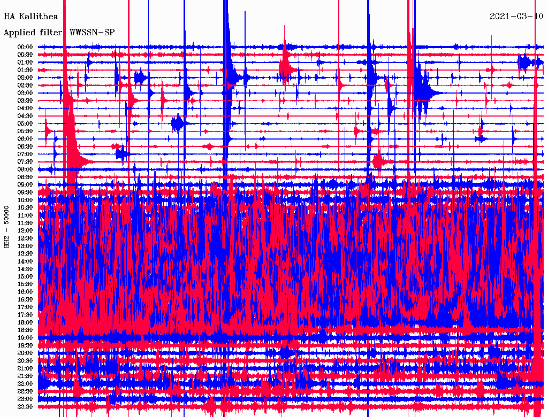Image resolution: width=548 pixels, height=417 pixels.
Task: Click the 'Applied filter WWSSN-SP' text
Action: tap(59, 33)
